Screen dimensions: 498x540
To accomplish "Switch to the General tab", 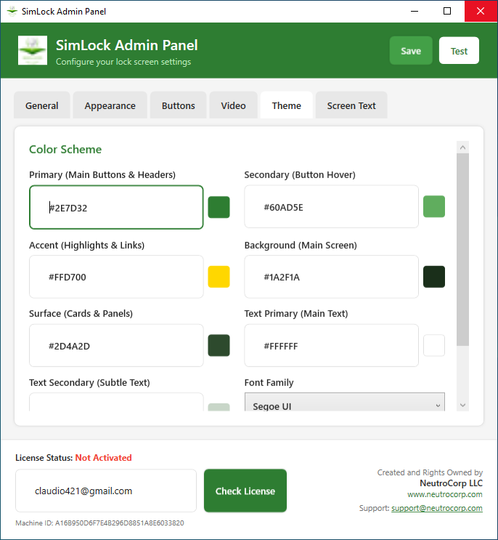I will 42,105.
